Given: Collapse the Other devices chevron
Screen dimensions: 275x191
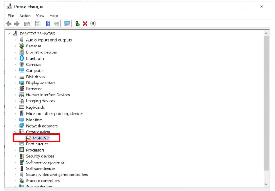Looking at the screenshot, I should click(x=15, y=132).
